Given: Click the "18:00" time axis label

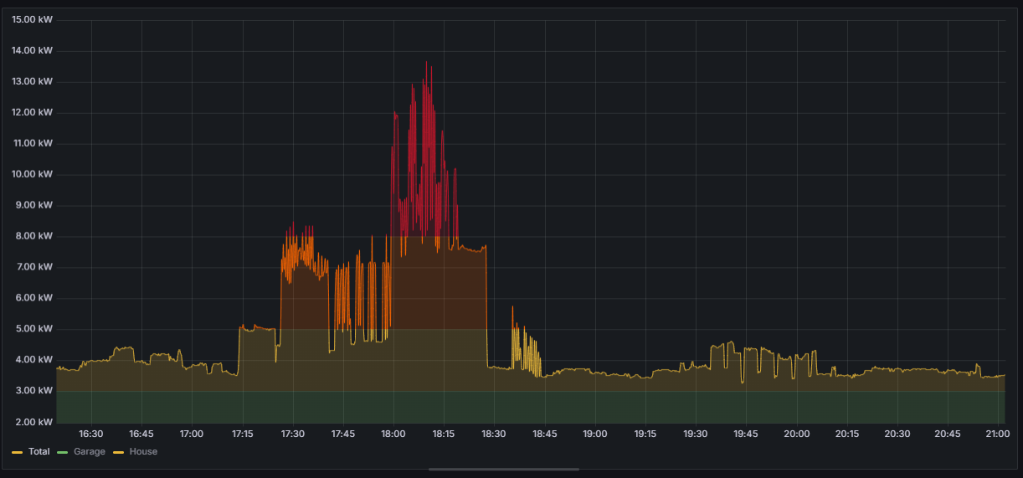Looking at the screenshot, I should 393,434.
